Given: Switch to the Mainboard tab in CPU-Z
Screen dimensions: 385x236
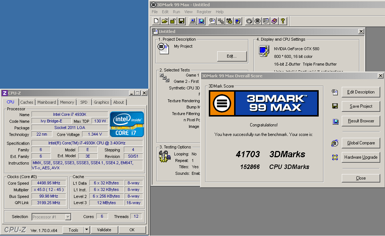Looking at the screenshot, I should click(47, 102).
